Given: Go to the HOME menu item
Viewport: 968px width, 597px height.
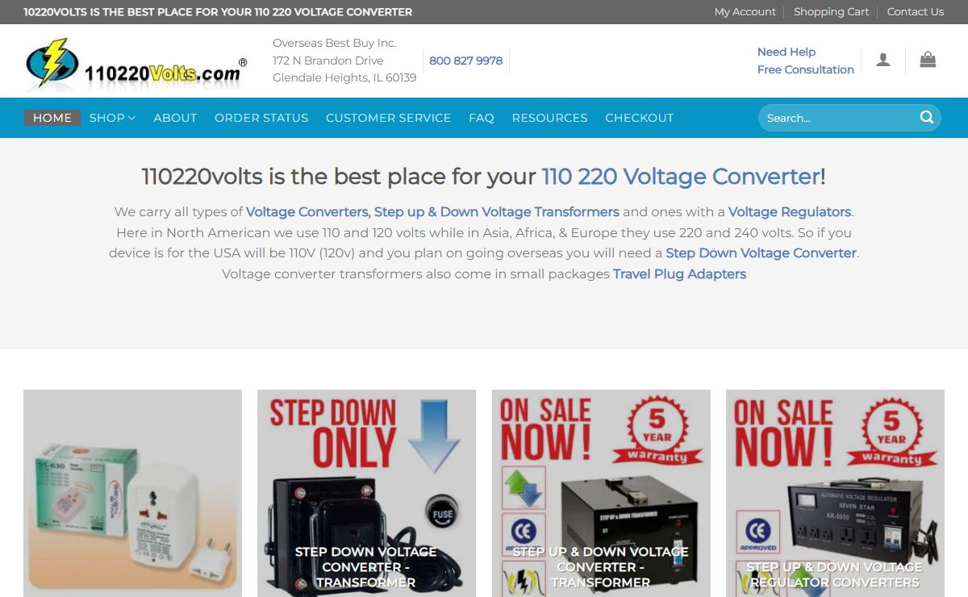Looking at the screenshot, I should 52,118.
